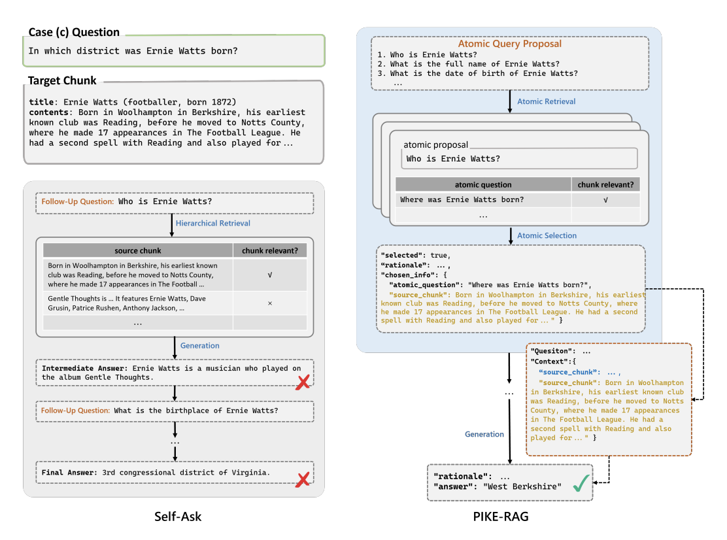Click the 'Follow-Up Question: Who is Ernie Watts?' box
The image size is (727, 540).
175,203
